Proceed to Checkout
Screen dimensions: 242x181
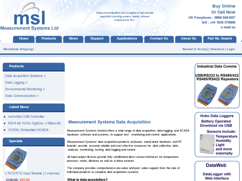pos(217,49)
